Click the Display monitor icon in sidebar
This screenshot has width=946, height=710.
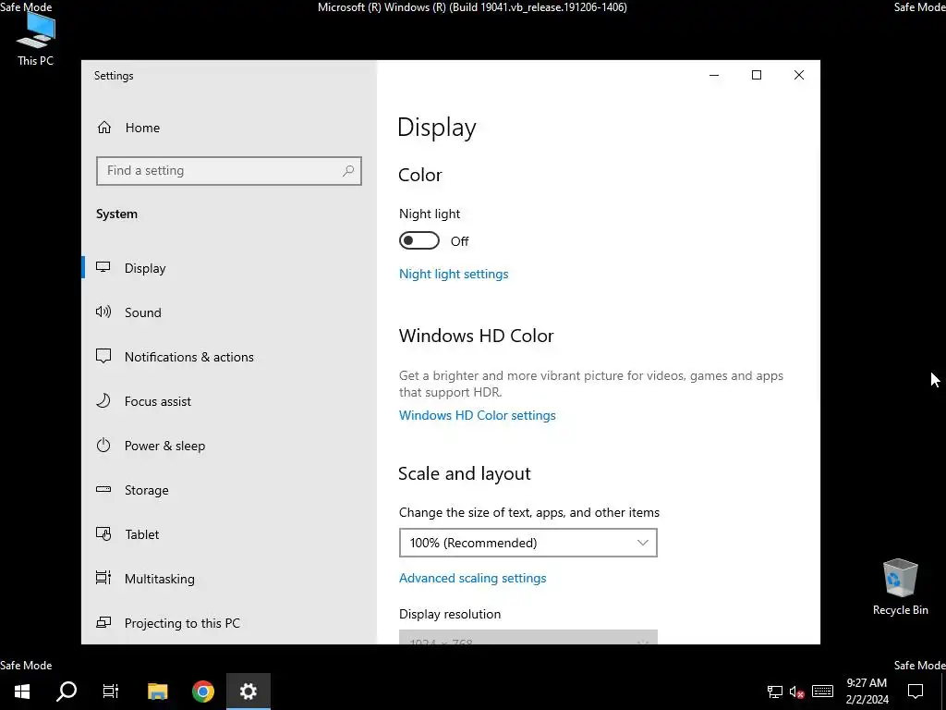103,267
